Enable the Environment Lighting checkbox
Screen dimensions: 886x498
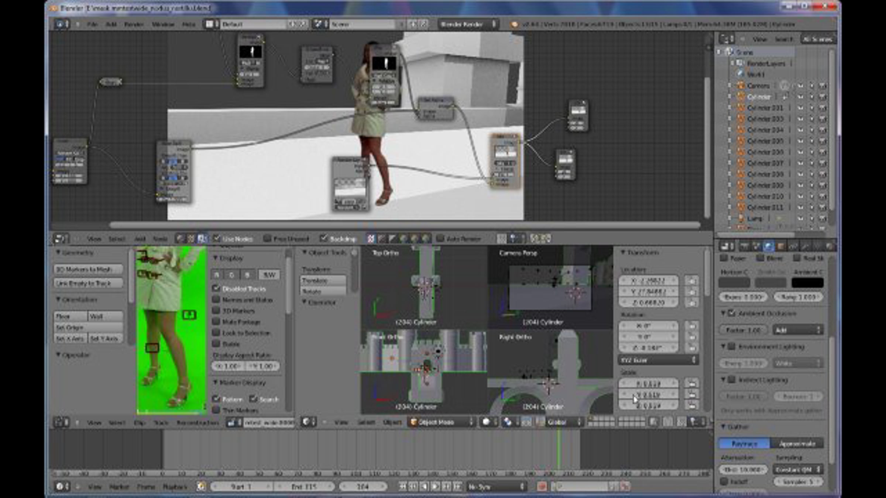tap(732, 346)
